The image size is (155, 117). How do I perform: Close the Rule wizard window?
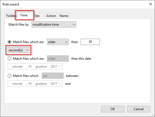point(151,4)
